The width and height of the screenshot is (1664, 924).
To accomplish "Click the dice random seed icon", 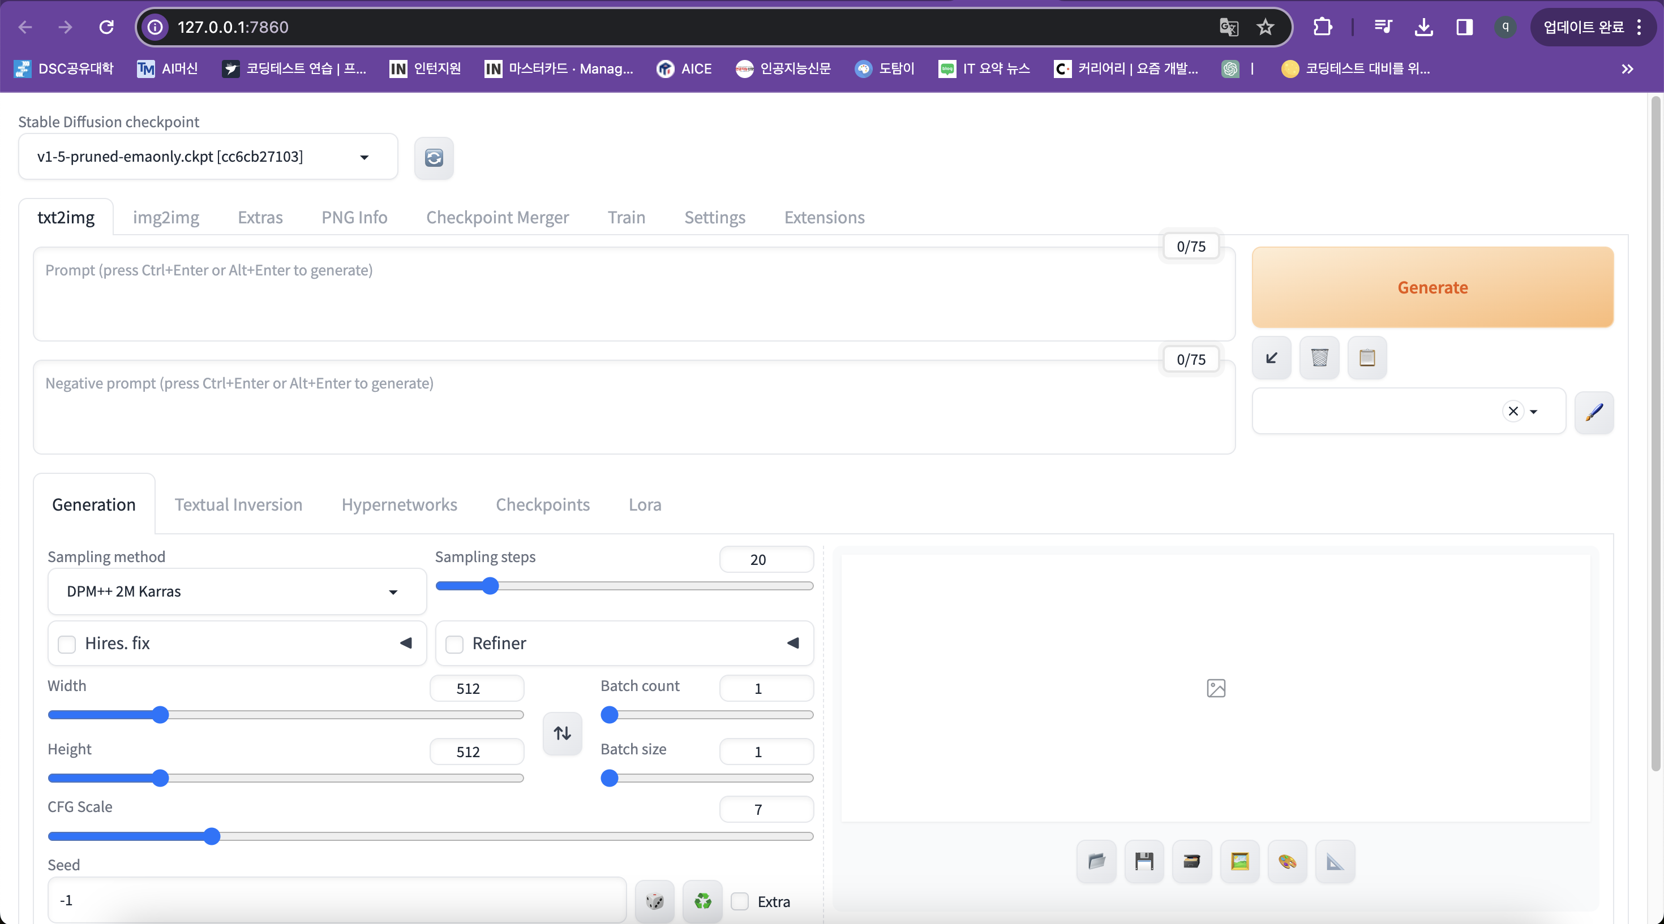I will tap(654, 901).
